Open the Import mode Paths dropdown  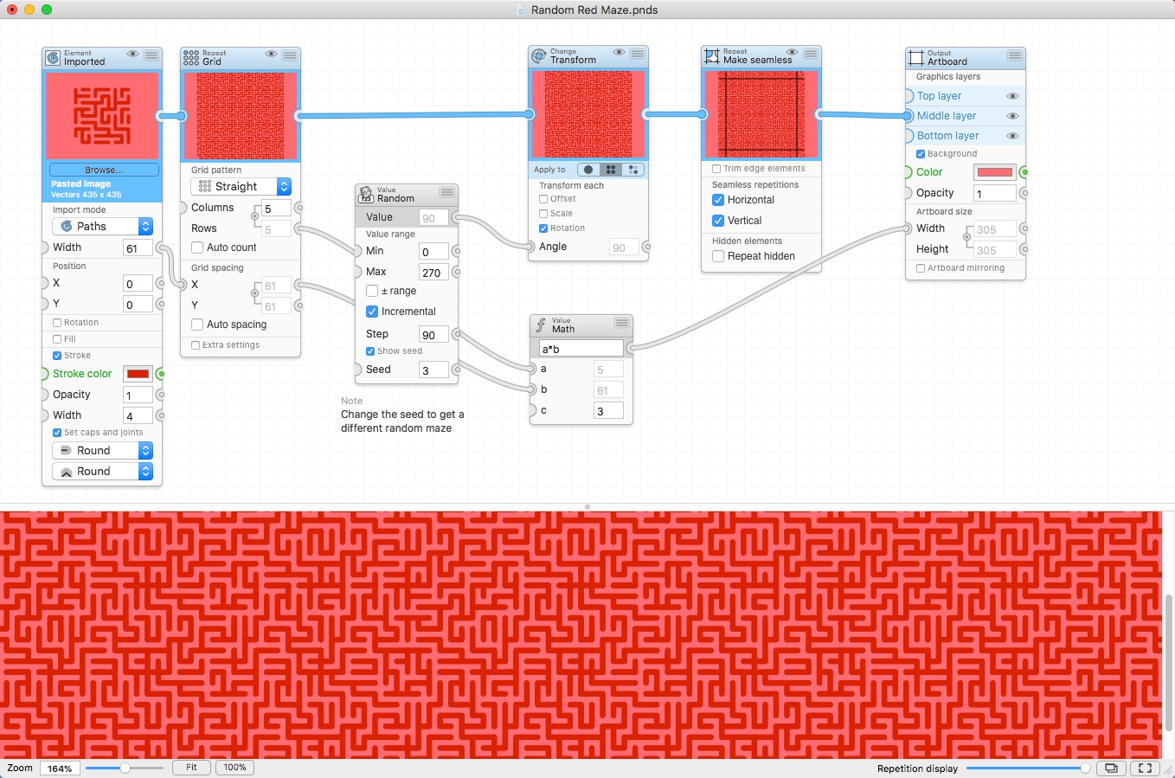102,227
